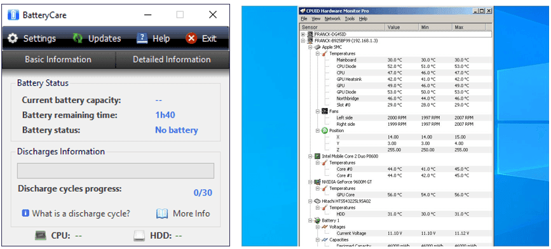Click the Exit label in BatteryCare toolbar
Screen dimensions: 551x249
pyautogui.click(x=209, y=39)
